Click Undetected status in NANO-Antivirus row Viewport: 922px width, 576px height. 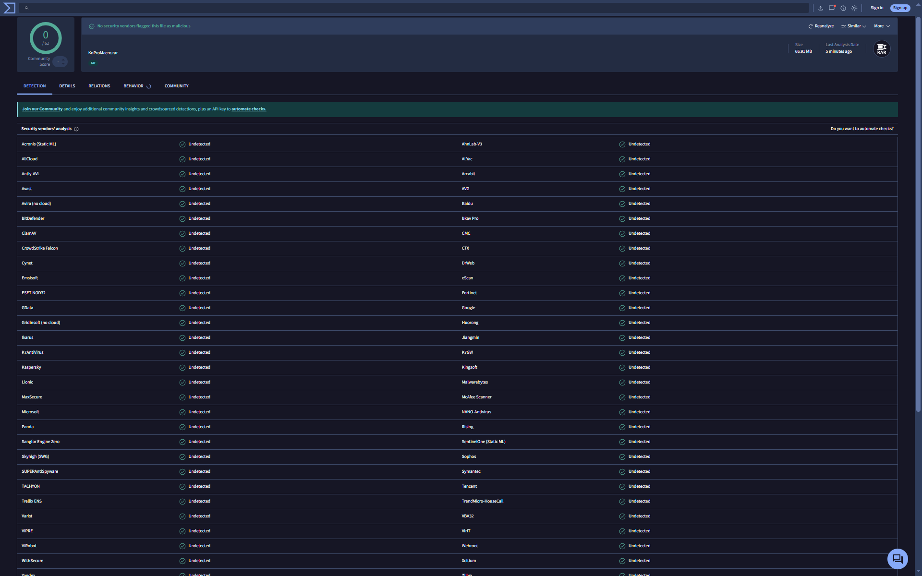[x=639, y=412]
